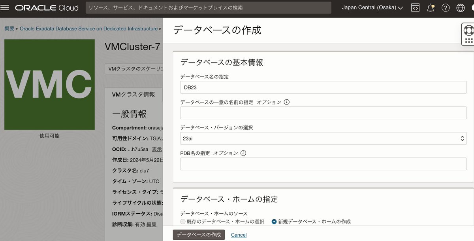Switch to the VMクラスタ情報 tab
The image size is (474, 241).
pos(134,95)
